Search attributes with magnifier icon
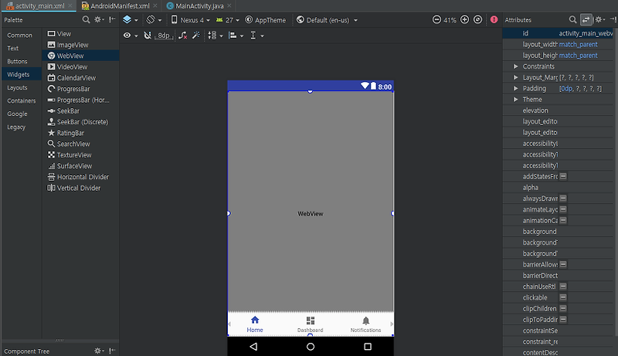618x356 pixels. point(572,19)
